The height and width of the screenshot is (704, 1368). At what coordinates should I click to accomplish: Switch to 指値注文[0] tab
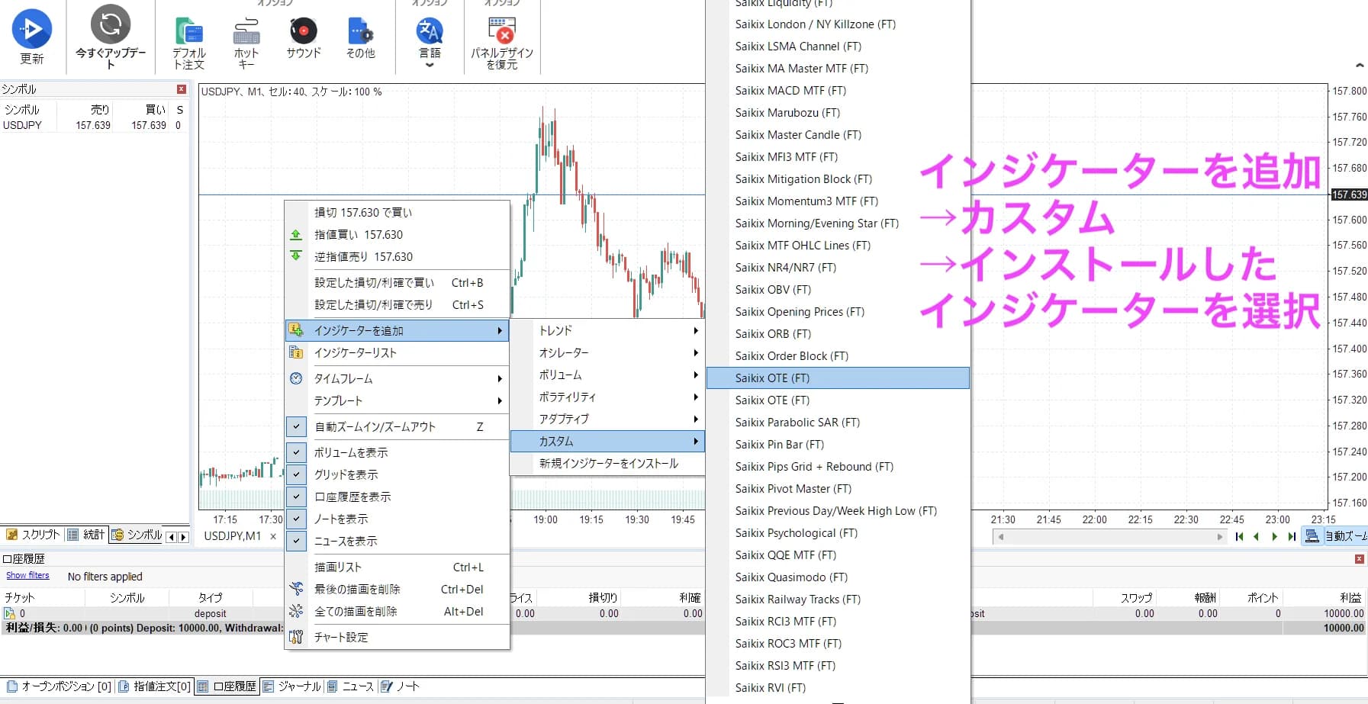155,686
